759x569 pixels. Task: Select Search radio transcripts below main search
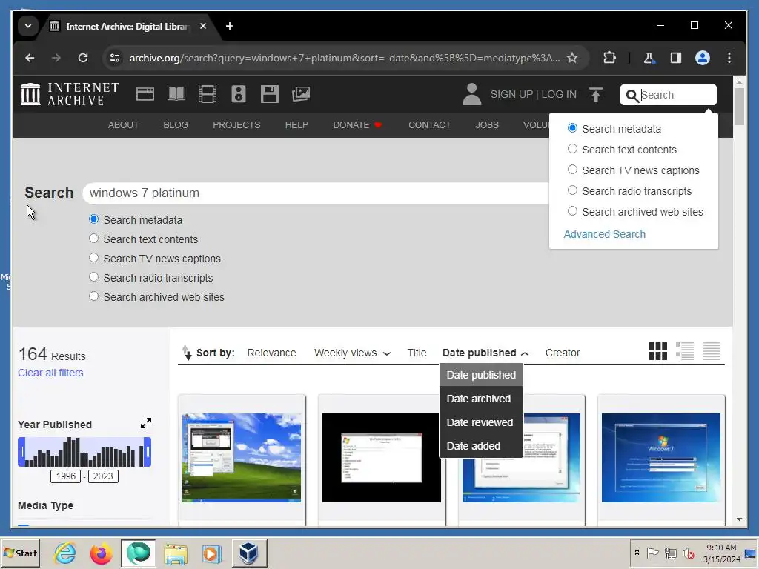point(94,277)
